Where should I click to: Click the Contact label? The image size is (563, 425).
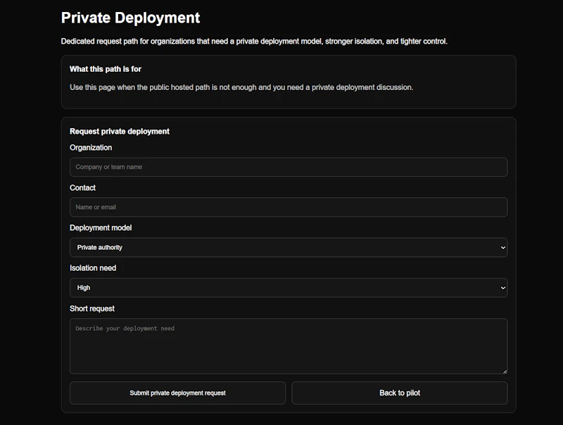[x=82, y=188]
